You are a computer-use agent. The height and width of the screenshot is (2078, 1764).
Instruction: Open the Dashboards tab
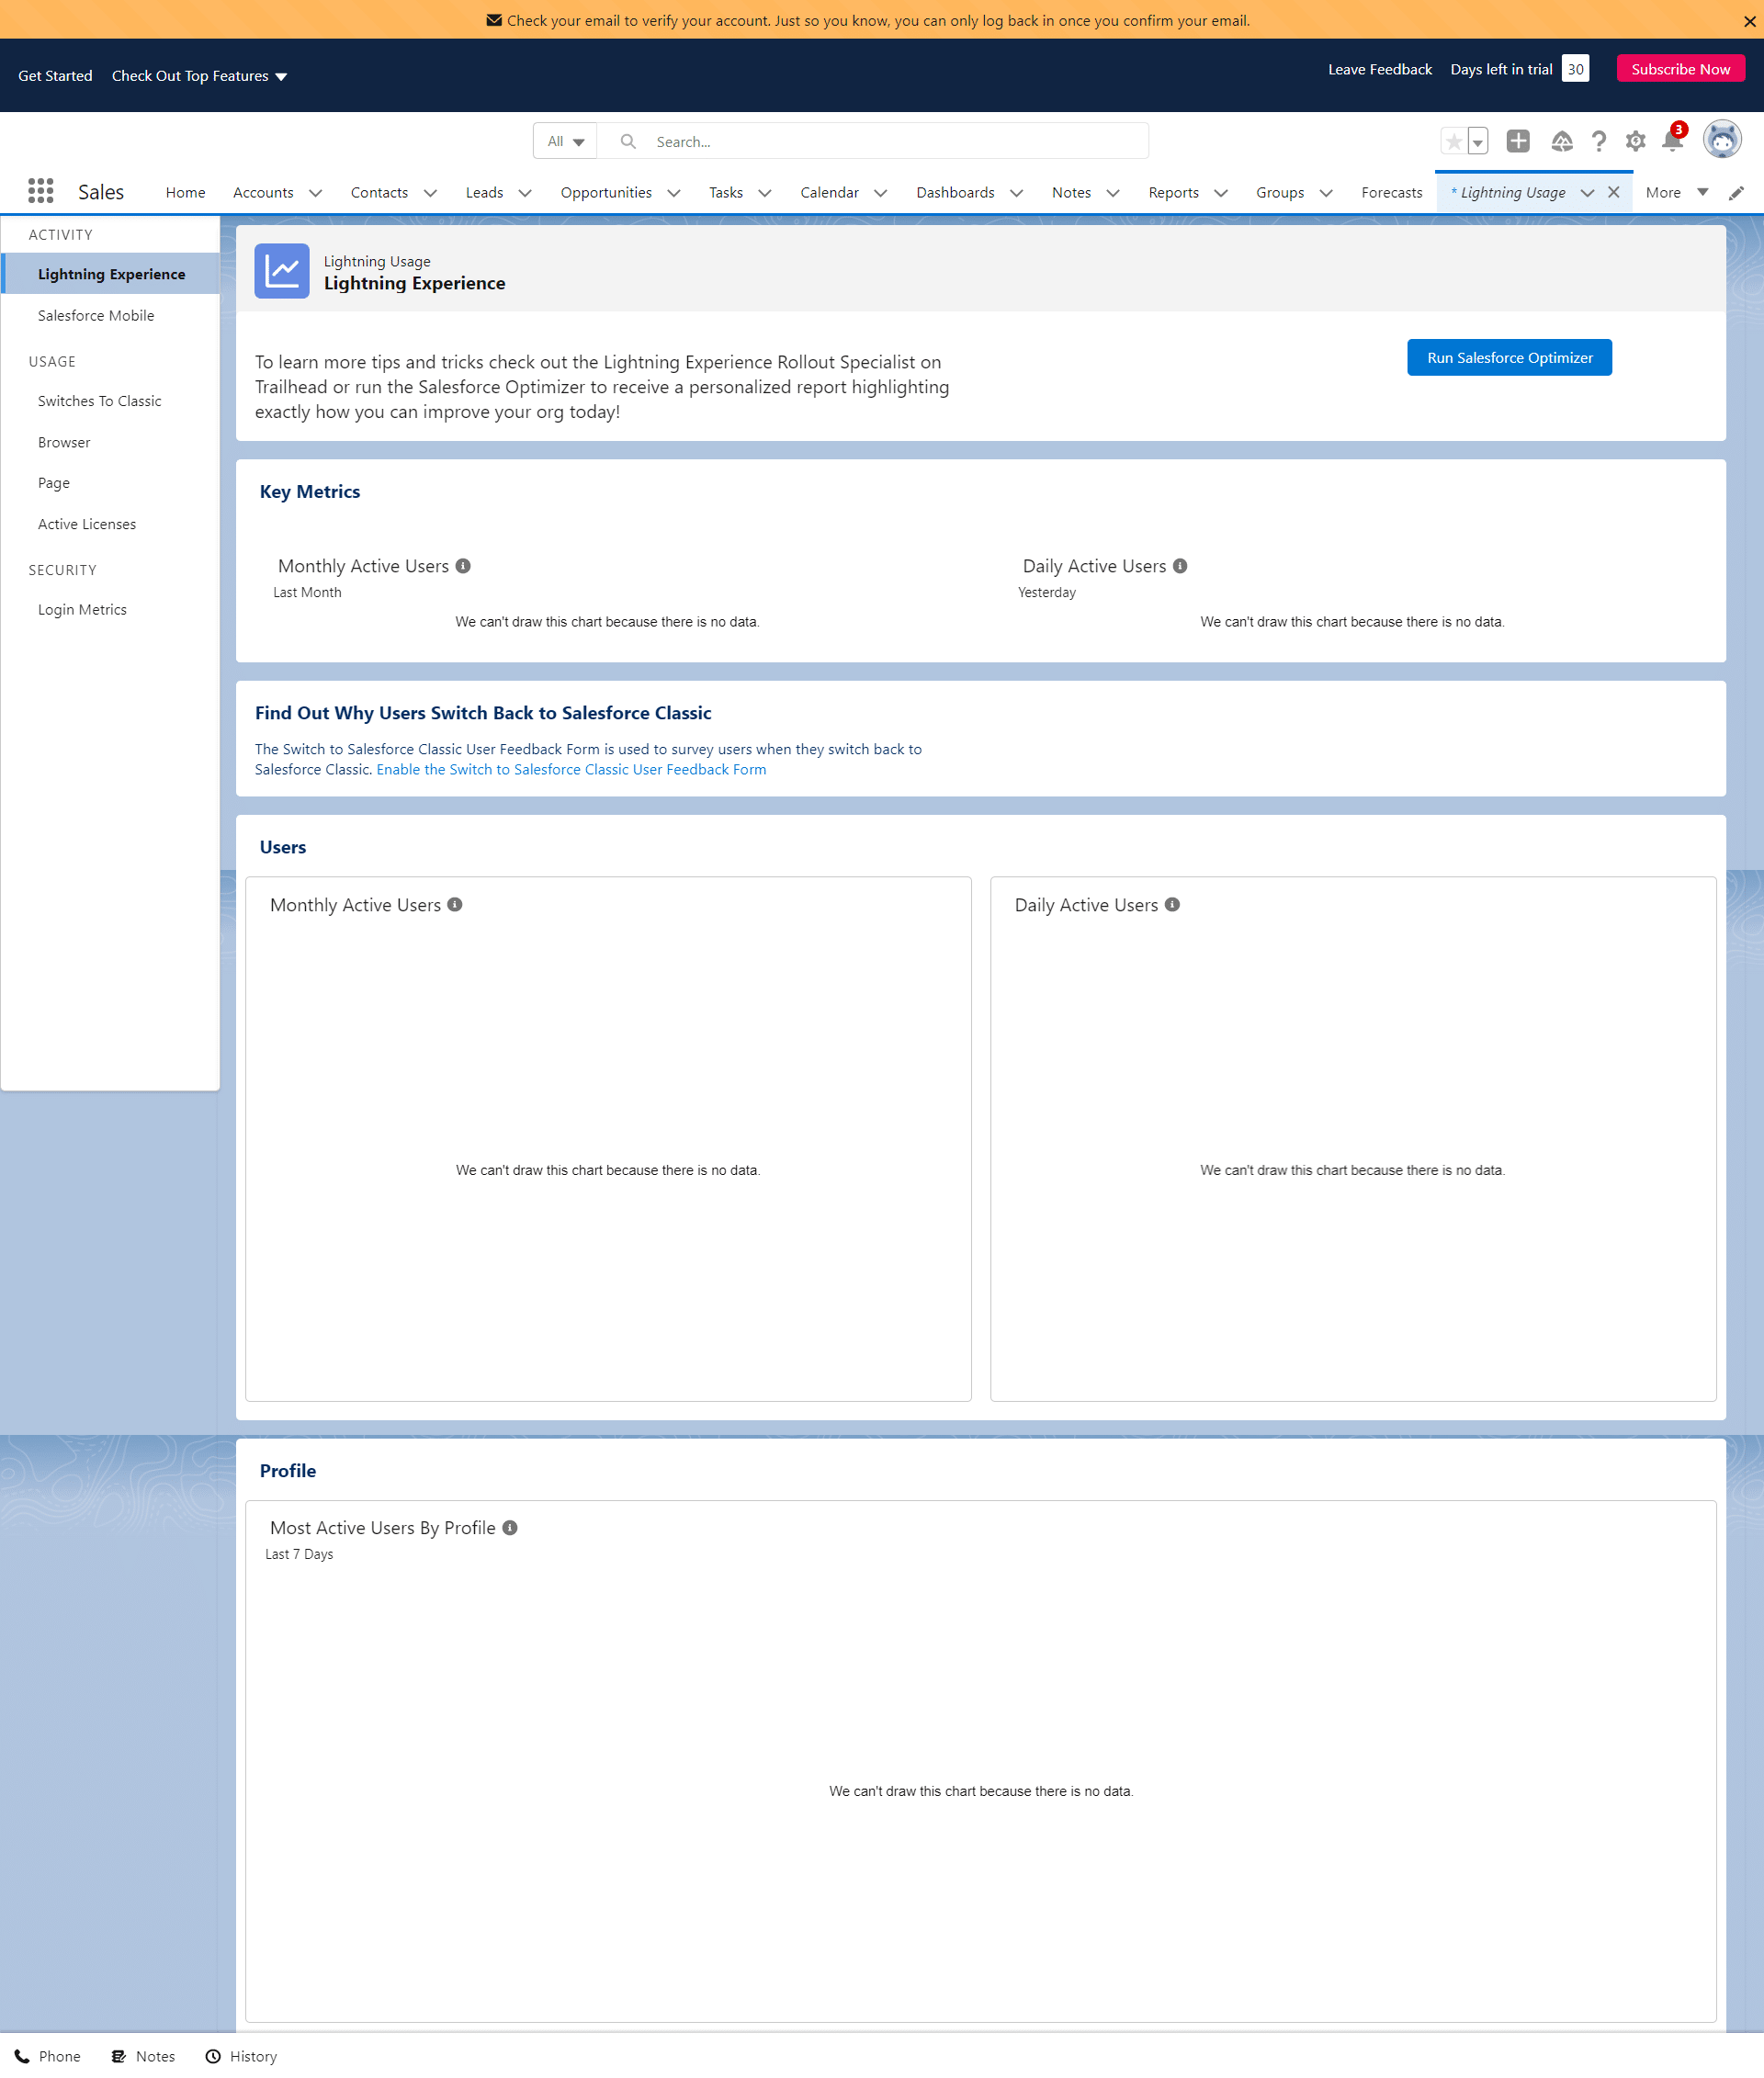point(955,193)
